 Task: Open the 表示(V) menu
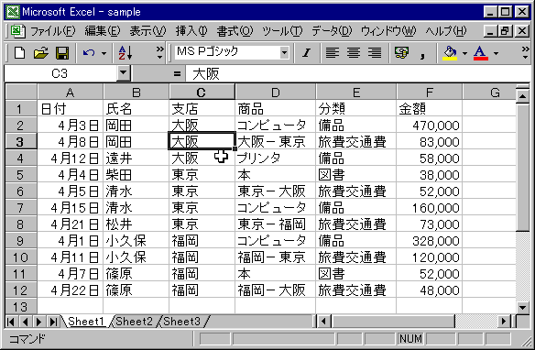click(x=147, y=31)
